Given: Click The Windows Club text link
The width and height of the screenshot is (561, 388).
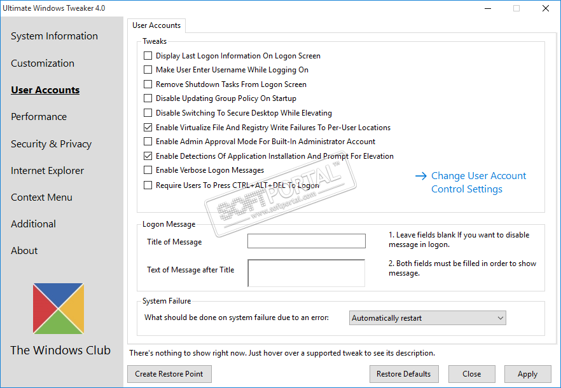Looking at the screenshot, I should [x=60, y=351].
